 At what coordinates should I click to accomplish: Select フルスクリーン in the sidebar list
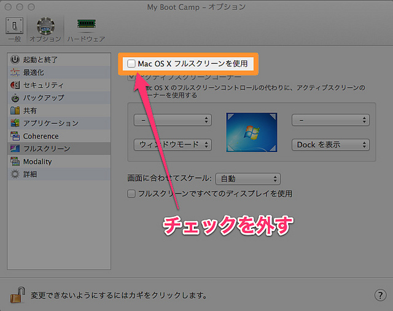pyautogui.click(x=59, y=148)
